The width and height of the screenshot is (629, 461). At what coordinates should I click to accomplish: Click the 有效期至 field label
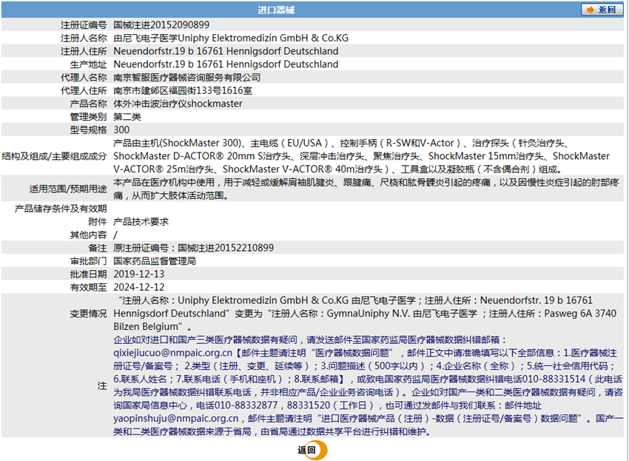[x=88, y=287]
